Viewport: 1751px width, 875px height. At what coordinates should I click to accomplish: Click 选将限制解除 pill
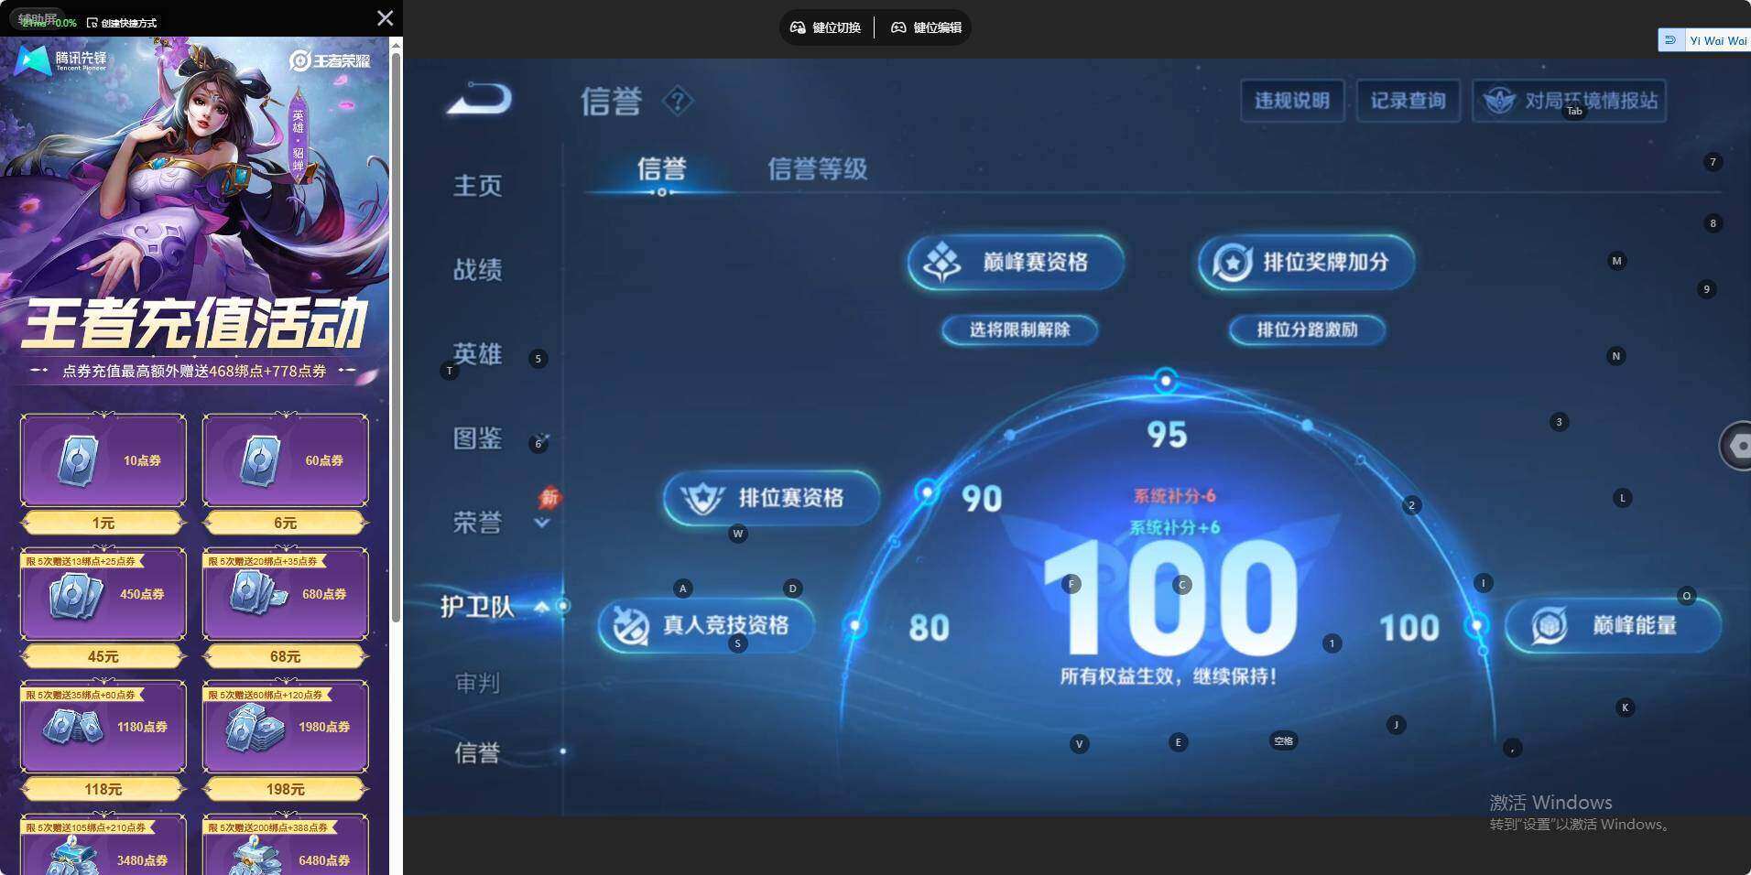coord(1020,329)
